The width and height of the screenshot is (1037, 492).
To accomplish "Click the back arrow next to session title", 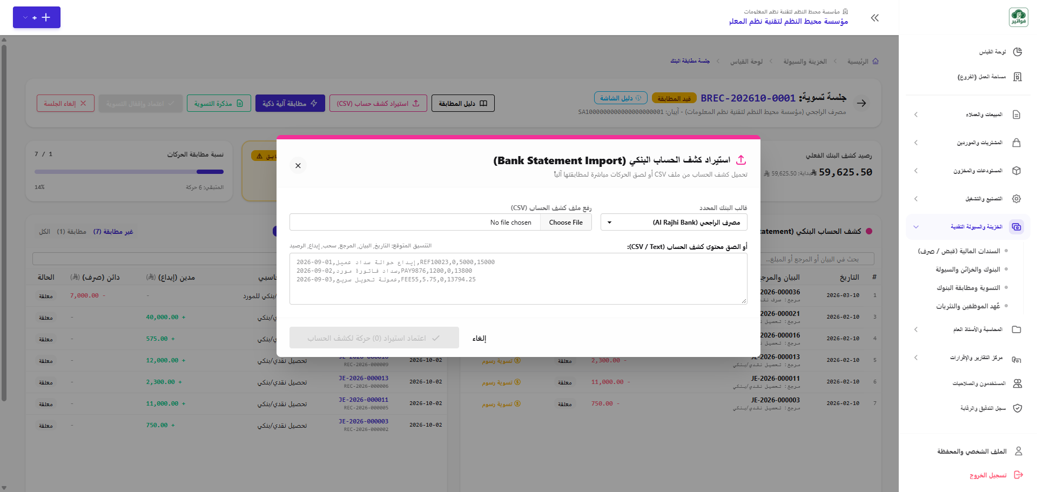I will [x=861, y=103].
